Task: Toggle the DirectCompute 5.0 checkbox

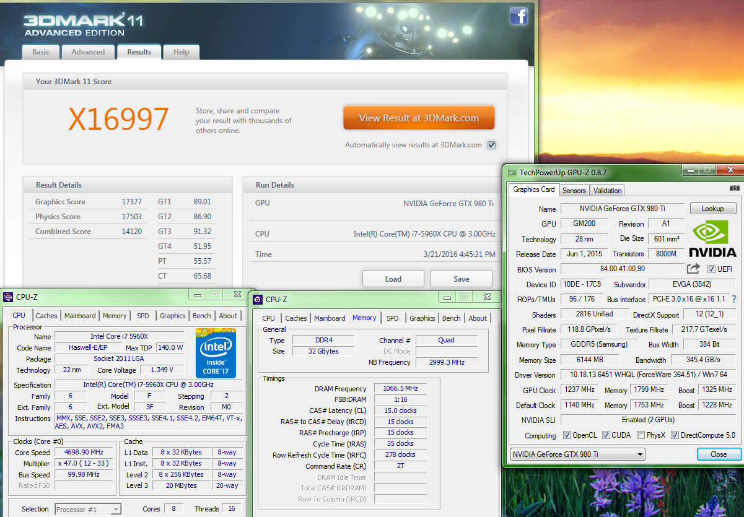Action: (675, 435)
